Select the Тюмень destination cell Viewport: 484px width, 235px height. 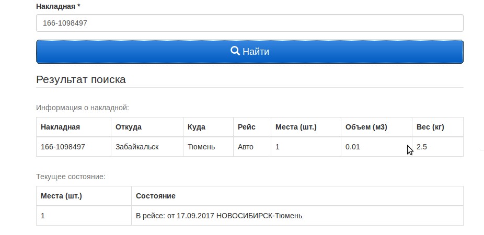coord(201,147)
